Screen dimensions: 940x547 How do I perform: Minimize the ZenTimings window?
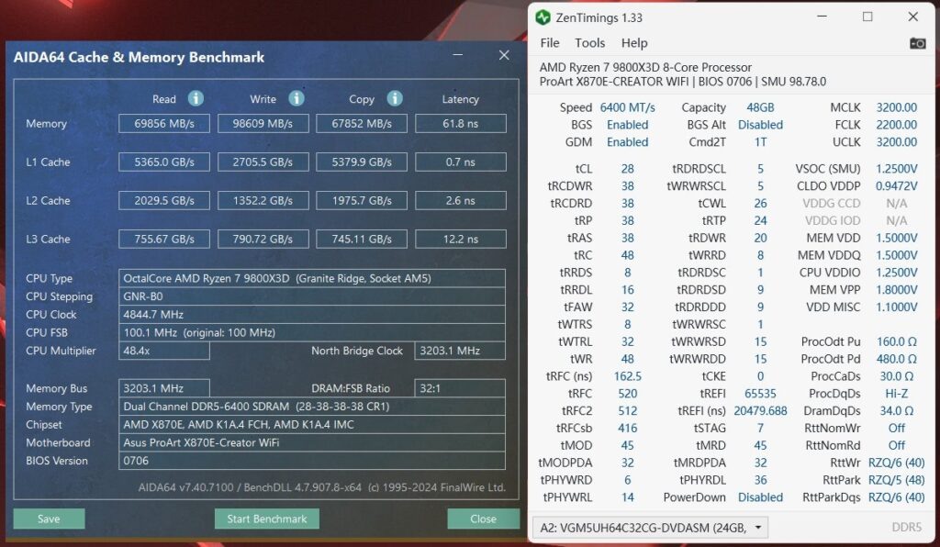pyautogui.click(x=822, y=17)
